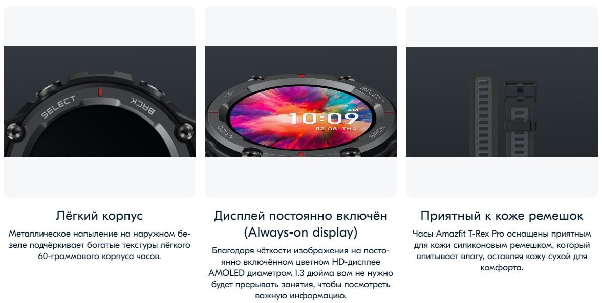The height and width of the screenshot is (303, 602).
Task: Click the (Always-on display) subtitle text
Action: click(300, 232)
